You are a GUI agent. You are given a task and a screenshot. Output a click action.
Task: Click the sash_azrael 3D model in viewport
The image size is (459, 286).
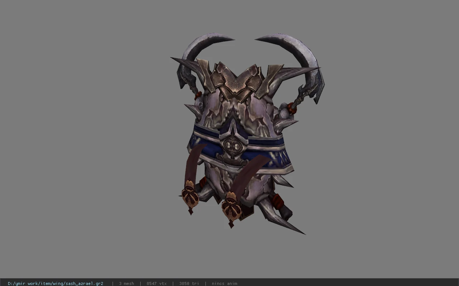[x=247, y=134]
